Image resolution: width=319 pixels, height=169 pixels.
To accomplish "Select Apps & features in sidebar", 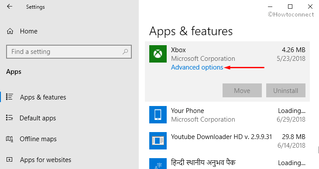I will (x=43, y=97).
